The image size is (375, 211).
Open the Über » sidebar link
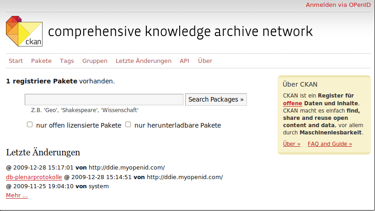click(x=291, y=144)
